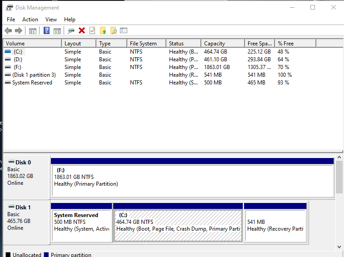Viewport: 344px width, 257px height.
Task: Open the Action menu
Action: point(30,20)
